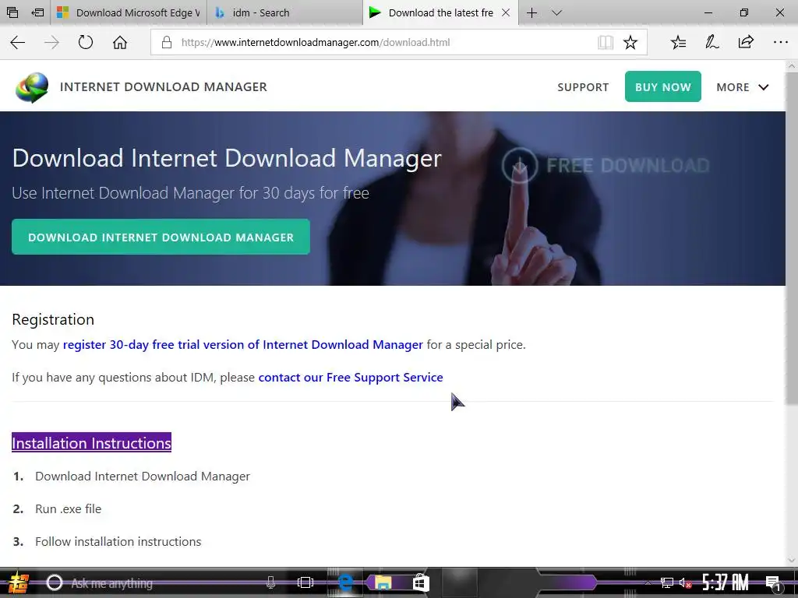Open the Action Center notifications icon
798x598 pixels.
point(774,583)
